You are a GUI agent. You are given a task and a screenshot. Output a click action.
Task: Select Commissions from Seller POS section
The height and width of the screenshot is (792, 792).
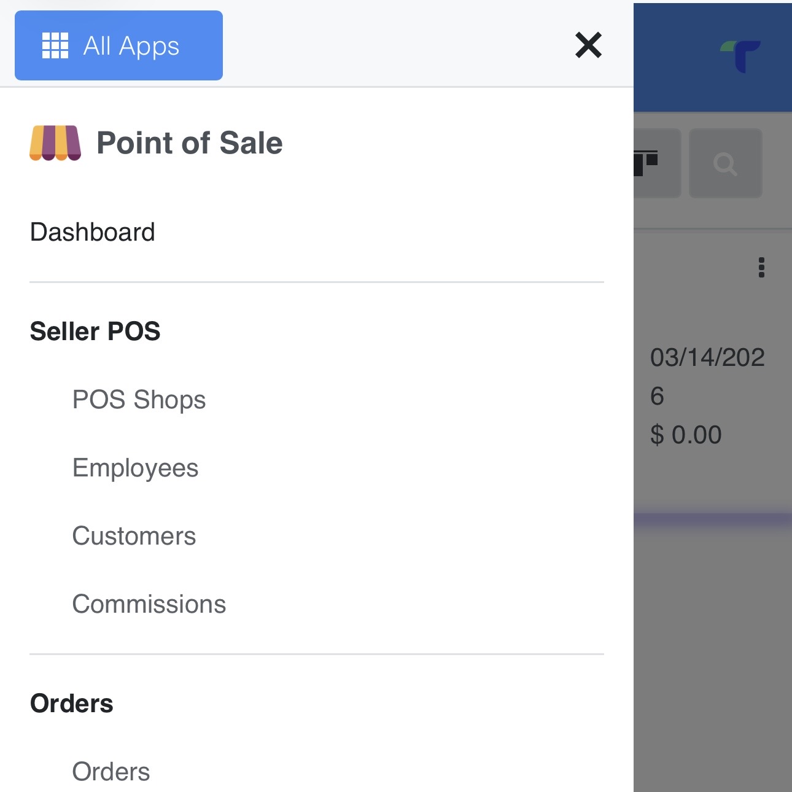click(149, 604)
